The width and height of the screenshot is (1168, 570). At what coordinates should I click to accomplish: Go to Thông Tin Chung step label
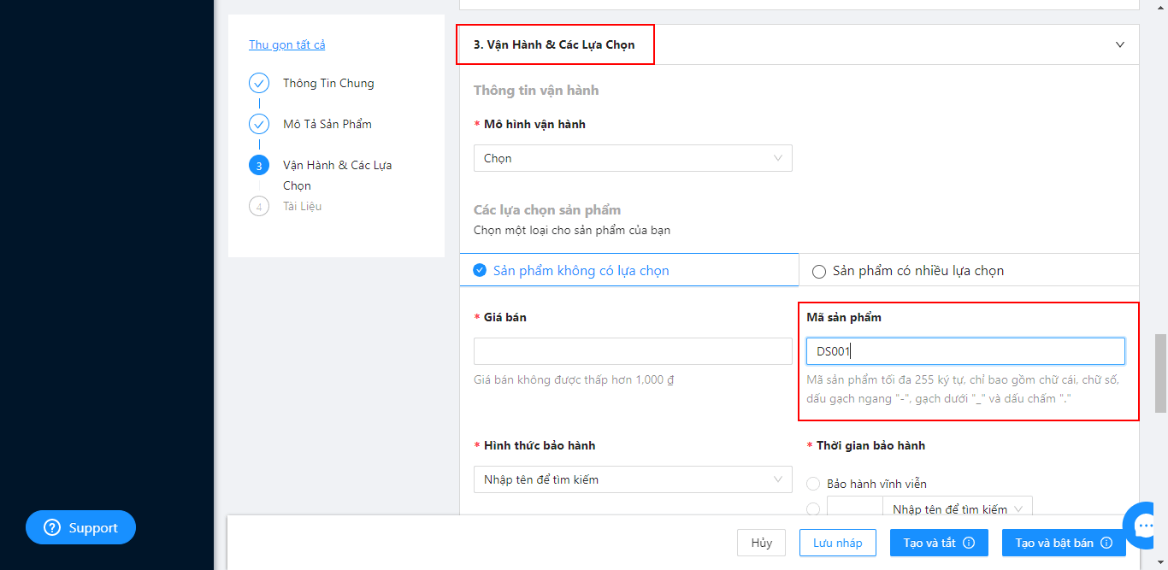click(328, 83)
